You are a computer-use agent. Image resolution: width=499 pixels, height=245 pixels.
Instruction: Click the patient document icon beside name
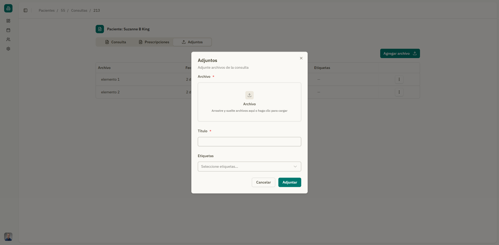tap(100, 29)
